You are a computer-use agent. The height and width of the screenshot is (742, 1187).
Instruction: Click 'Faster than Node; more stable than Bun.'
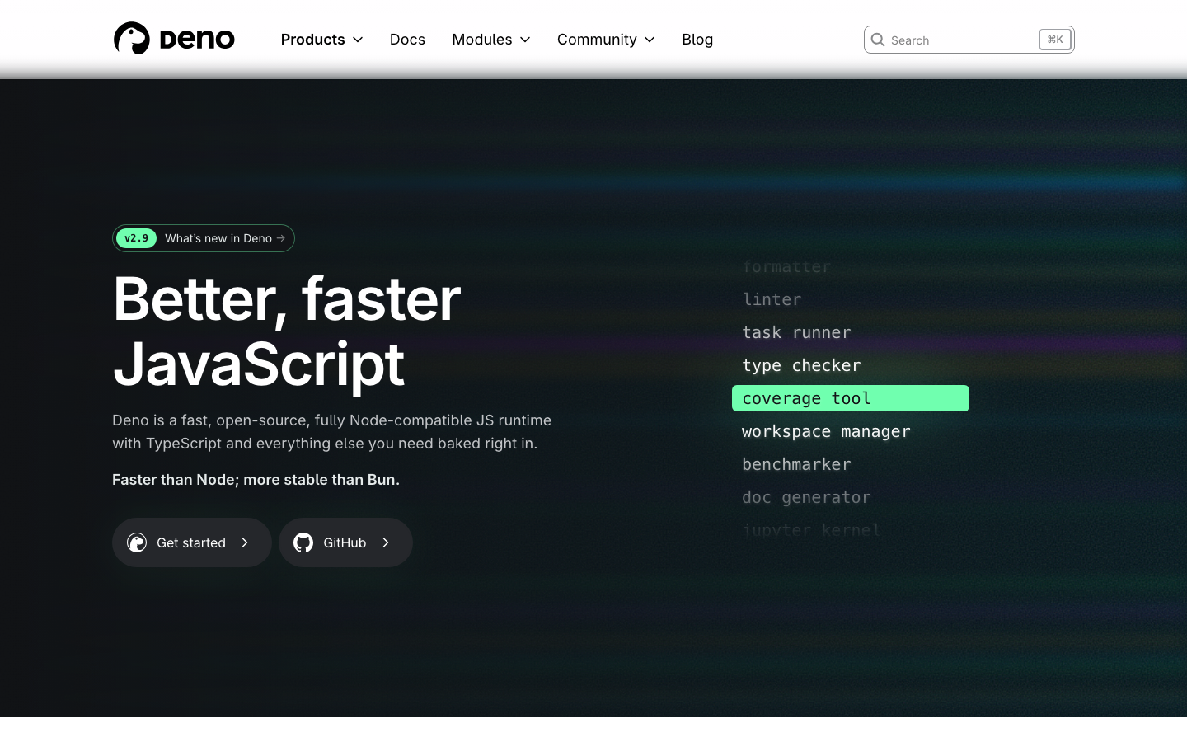(x=256, y=480)
